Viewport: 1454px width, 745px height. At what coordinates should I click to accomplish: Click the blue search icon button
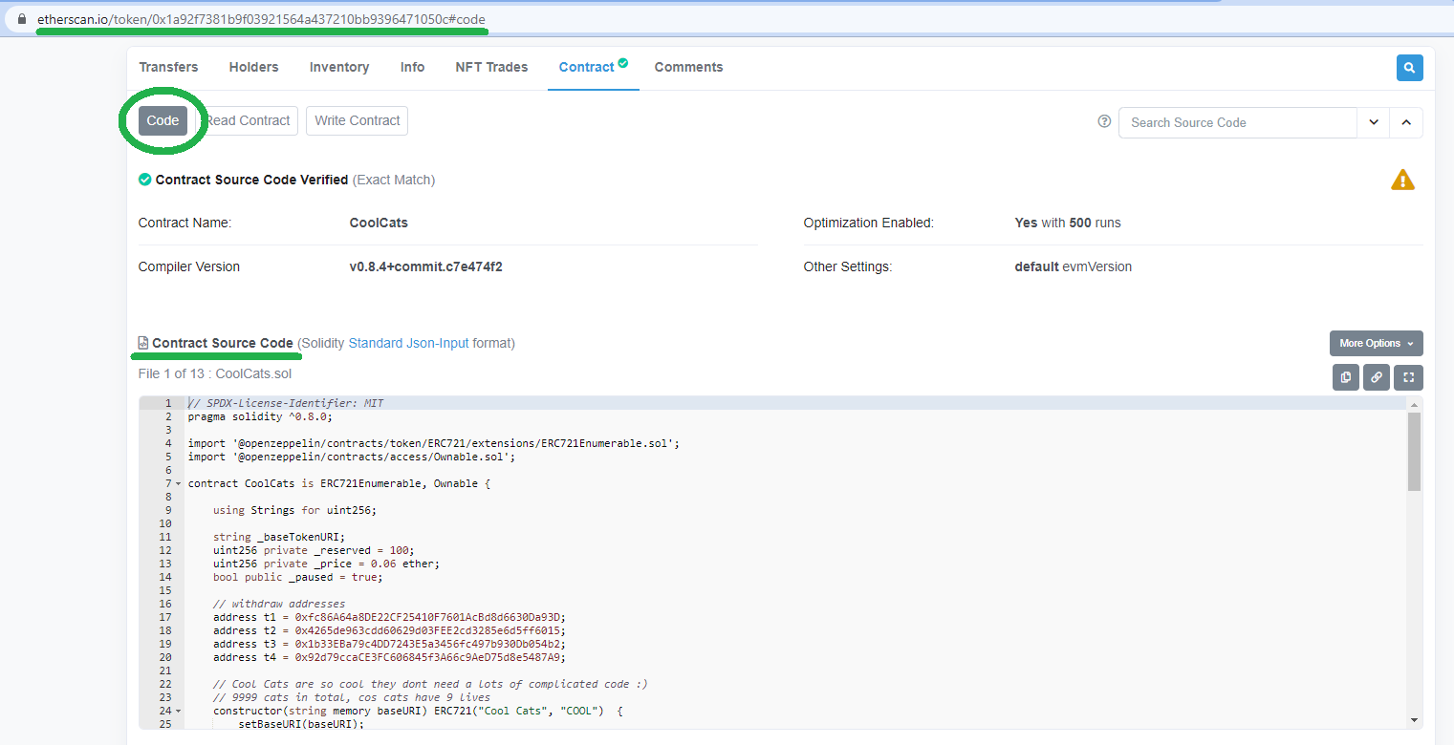(x=1409, y=68)
